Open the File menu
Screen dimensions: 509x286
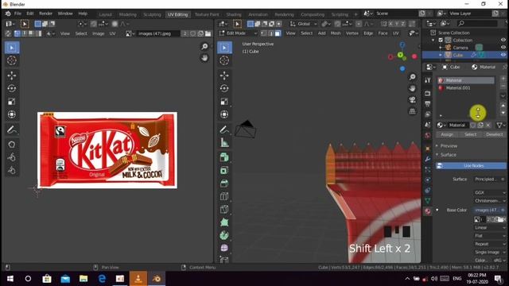(17, 14)
